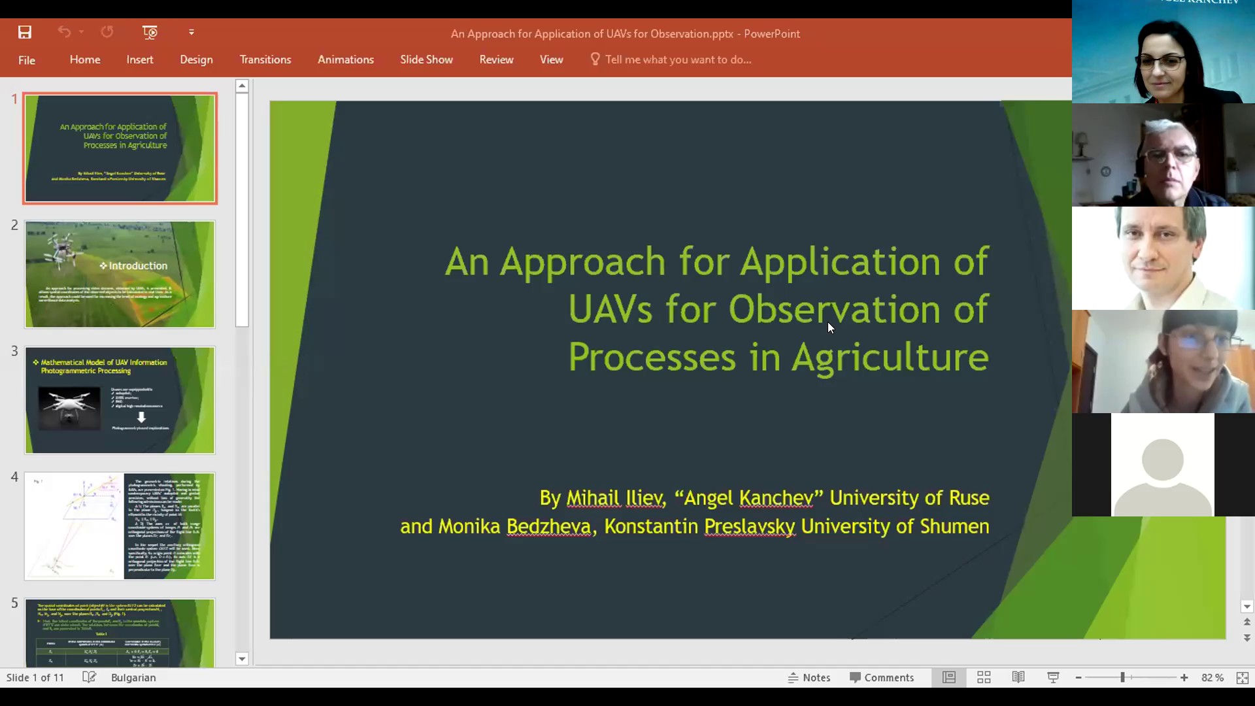Start presentation from beginning icon
Viewport: 1255px width, 706px height.
pos(150,32)
